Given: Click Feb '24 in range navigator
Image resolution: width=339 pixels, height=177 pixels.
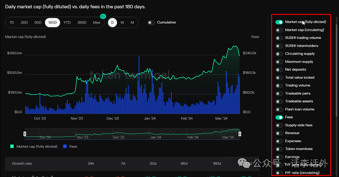Looking at the screenshot, I should (x=193, y=137).
